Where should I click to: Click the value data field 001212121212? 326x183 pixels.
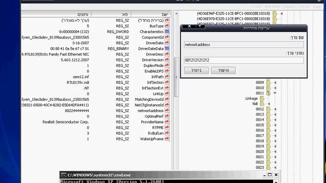click(x=243, y=60)
